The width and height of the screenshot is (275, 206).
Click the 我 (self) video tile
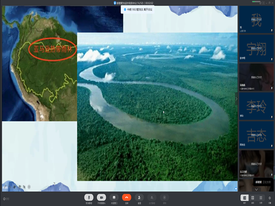tap(256, 19)
